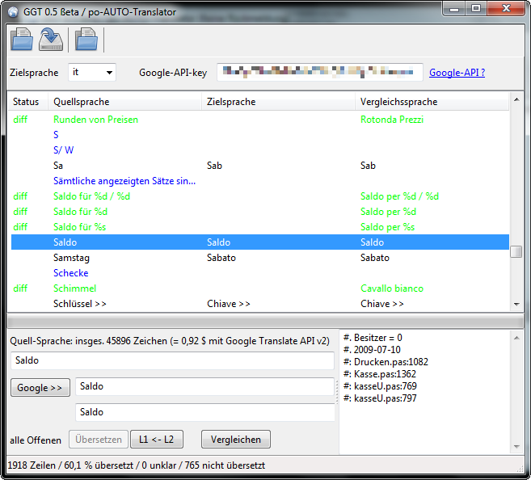Select the 'Runden von Preisen' row
This screenshot has width=531, height=480.
pos(95,120)
